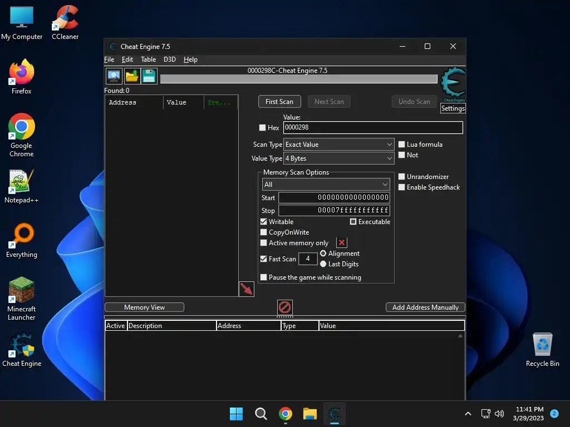
Task: Open the Scan Type dropdown
Action: (x=339, y=144)
